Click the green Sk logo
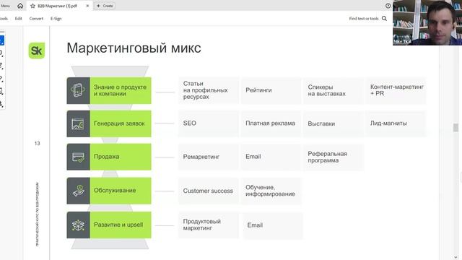Image resolution: width=462 pixels, height=260 pixels. pyautogui.click(x=37, y=51)
